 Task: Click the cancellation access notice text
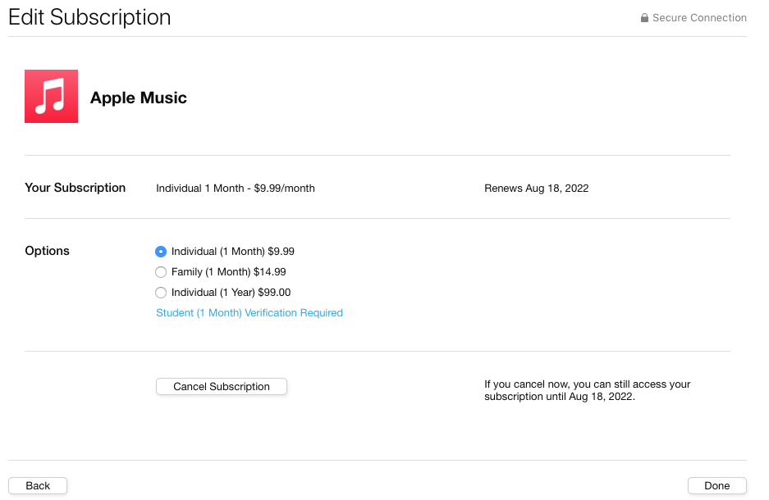point(587,390)
